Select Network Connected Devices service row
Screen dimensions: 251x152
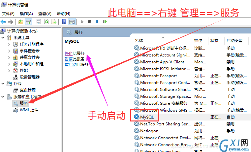click(192, 138)
